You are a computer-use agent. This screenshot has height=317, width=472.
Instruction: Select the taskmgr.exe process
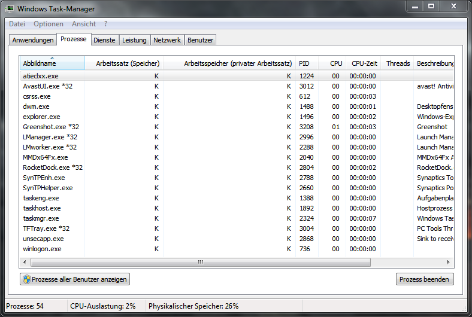point(237,218)
